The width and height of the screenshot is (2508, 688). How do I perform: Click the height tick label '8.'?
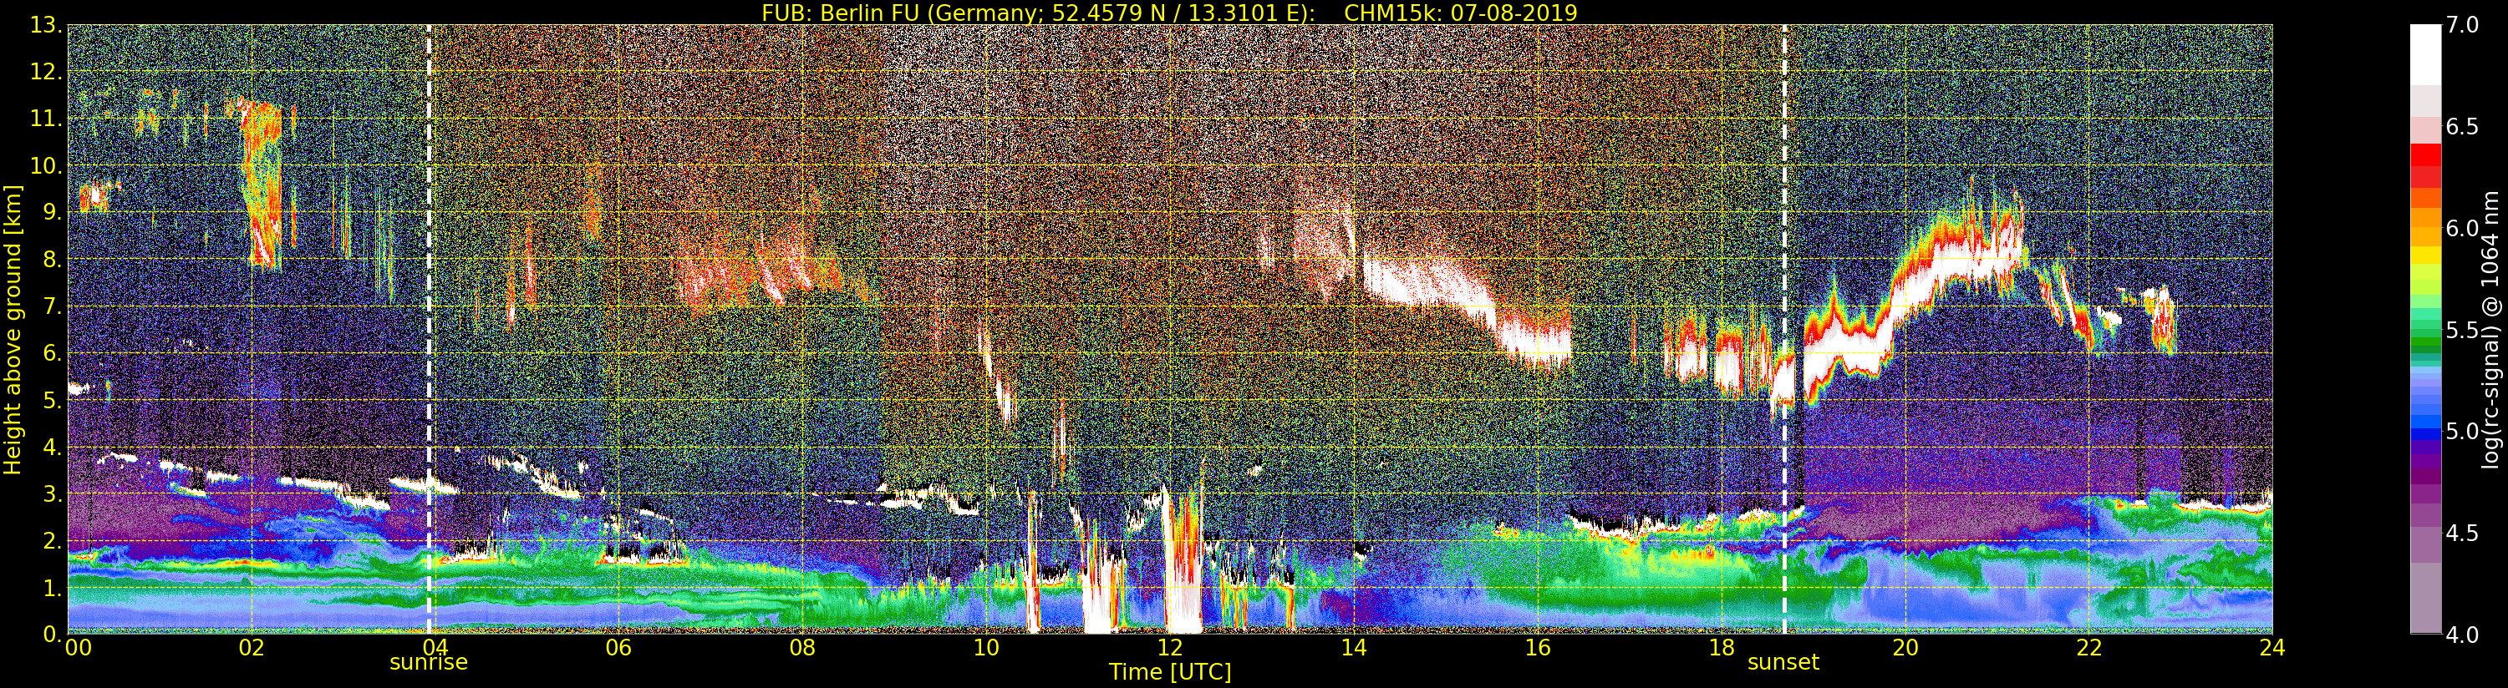click(53, 260)
